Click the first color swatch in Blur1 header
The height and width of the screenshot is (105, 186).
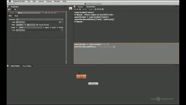point(43,13)
